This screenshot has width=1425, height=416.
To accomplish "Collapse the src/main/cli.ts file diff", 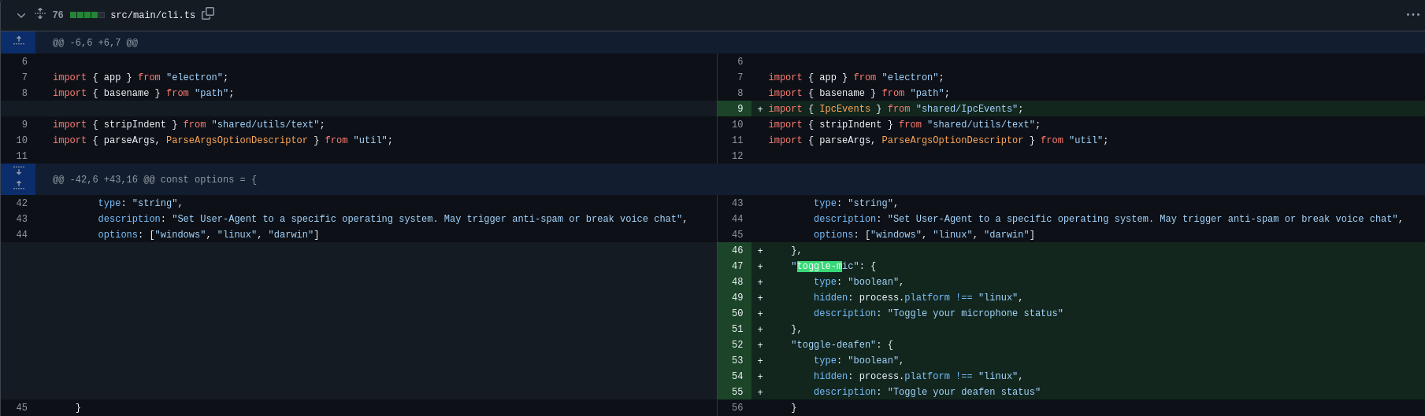I will tap(21, 15).
